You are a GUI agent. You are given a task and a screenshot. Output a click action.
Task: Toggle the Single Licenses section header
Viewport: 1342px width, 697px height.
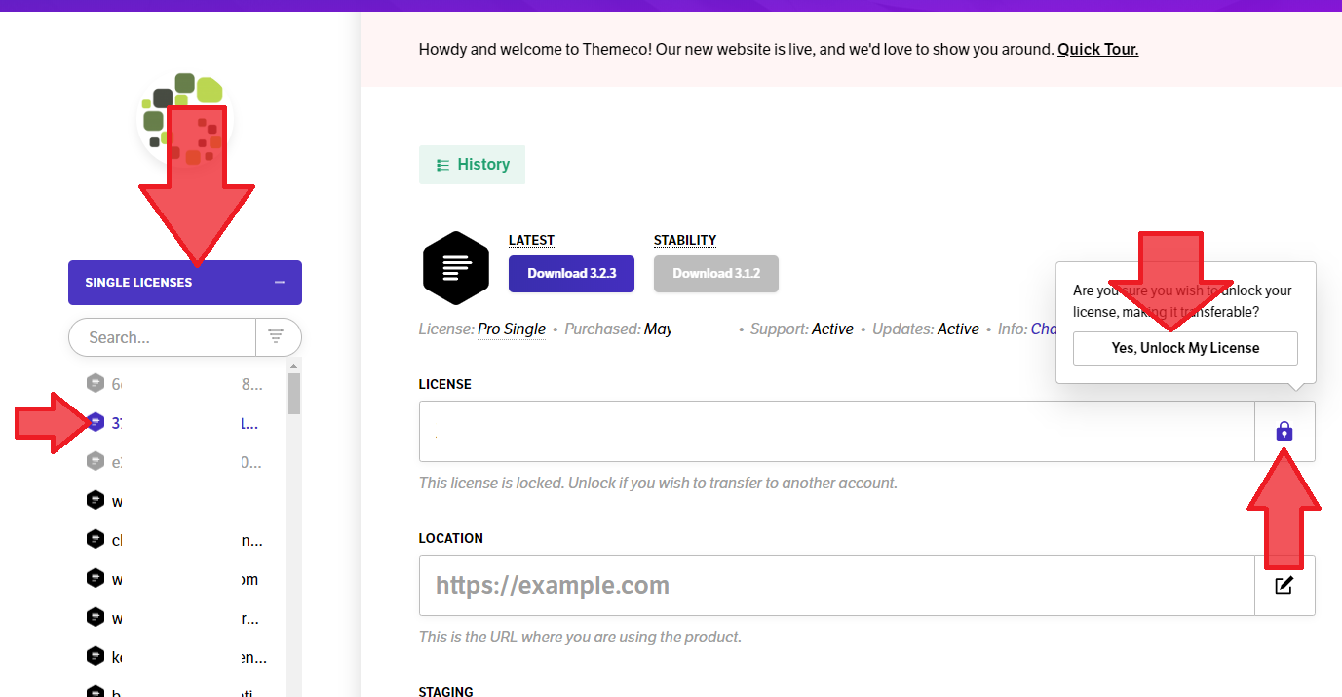click(185, 283)
